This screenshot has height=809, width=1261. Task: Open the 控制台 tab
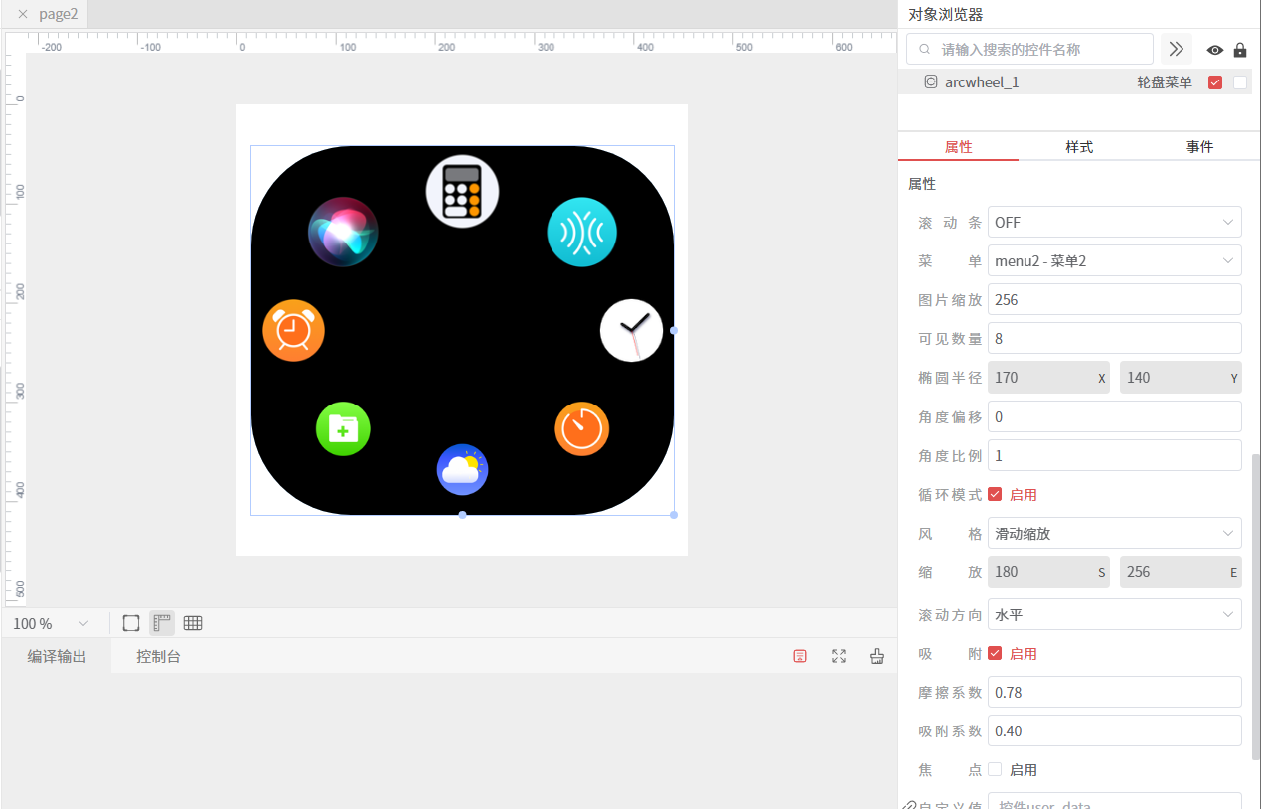pyautogui.click(x=159, y=657)
